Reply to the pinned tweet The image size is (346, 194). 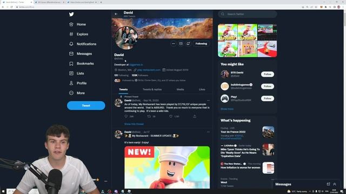coord(126,116)
